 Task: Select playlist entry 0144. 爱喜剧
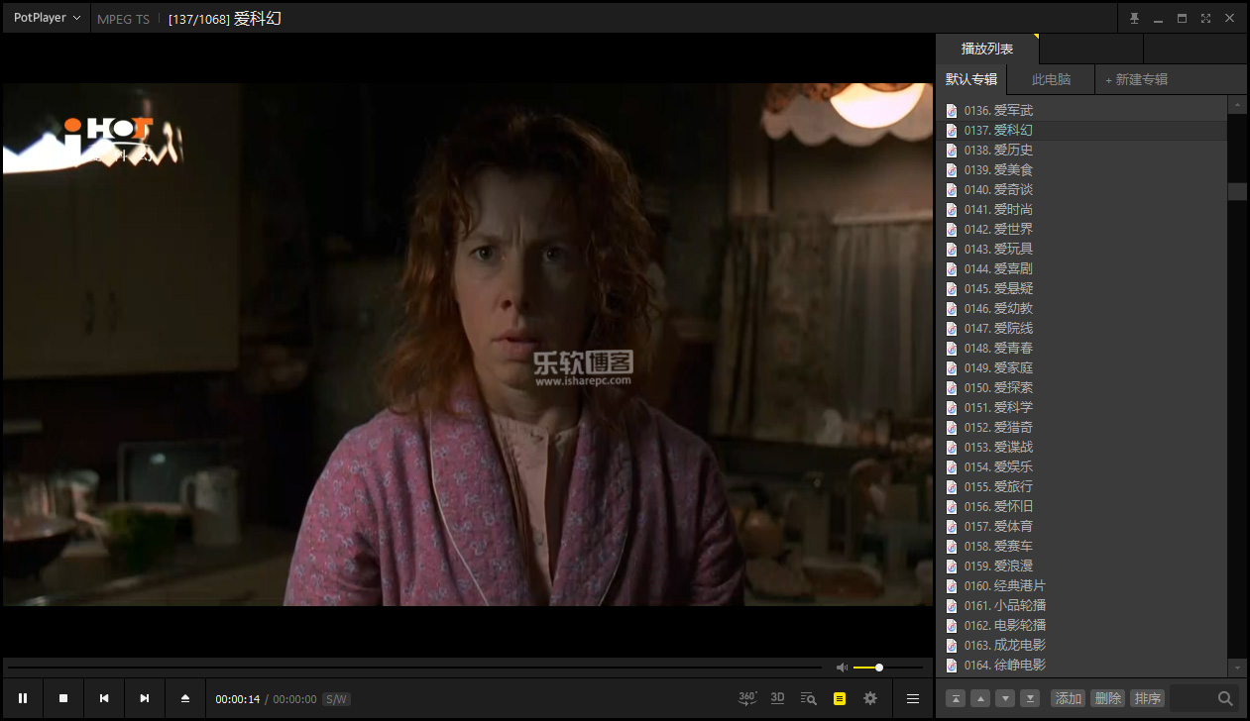coord(1081,268)
